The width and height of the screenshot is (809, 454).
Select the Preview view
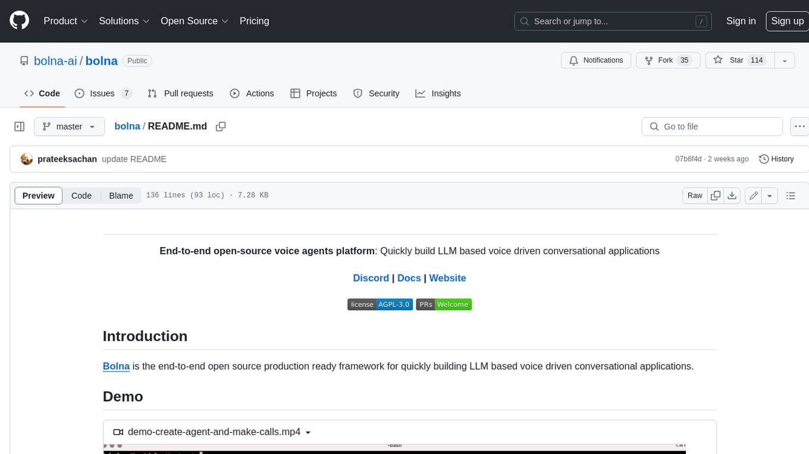tap(39, 196)
